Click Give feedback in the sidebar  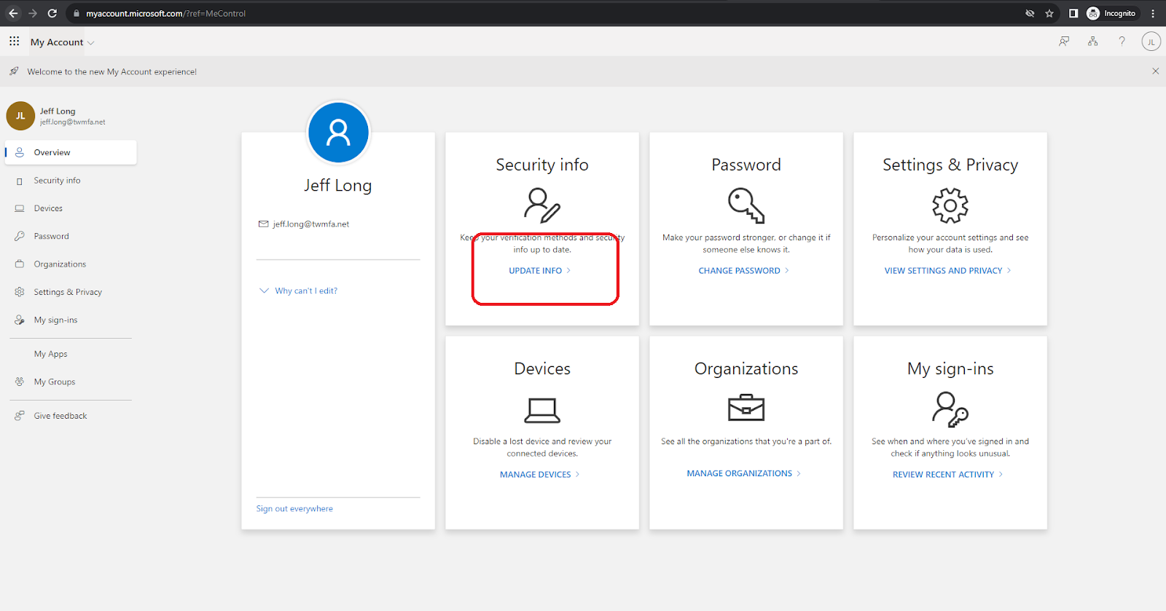[71, 416]
